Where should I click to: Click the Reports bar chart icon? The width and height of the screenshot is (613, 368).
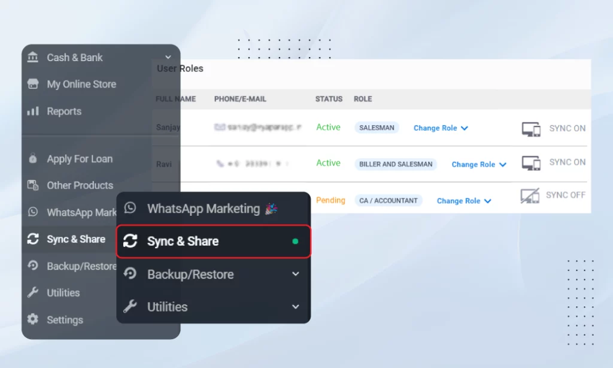[33, 111]
